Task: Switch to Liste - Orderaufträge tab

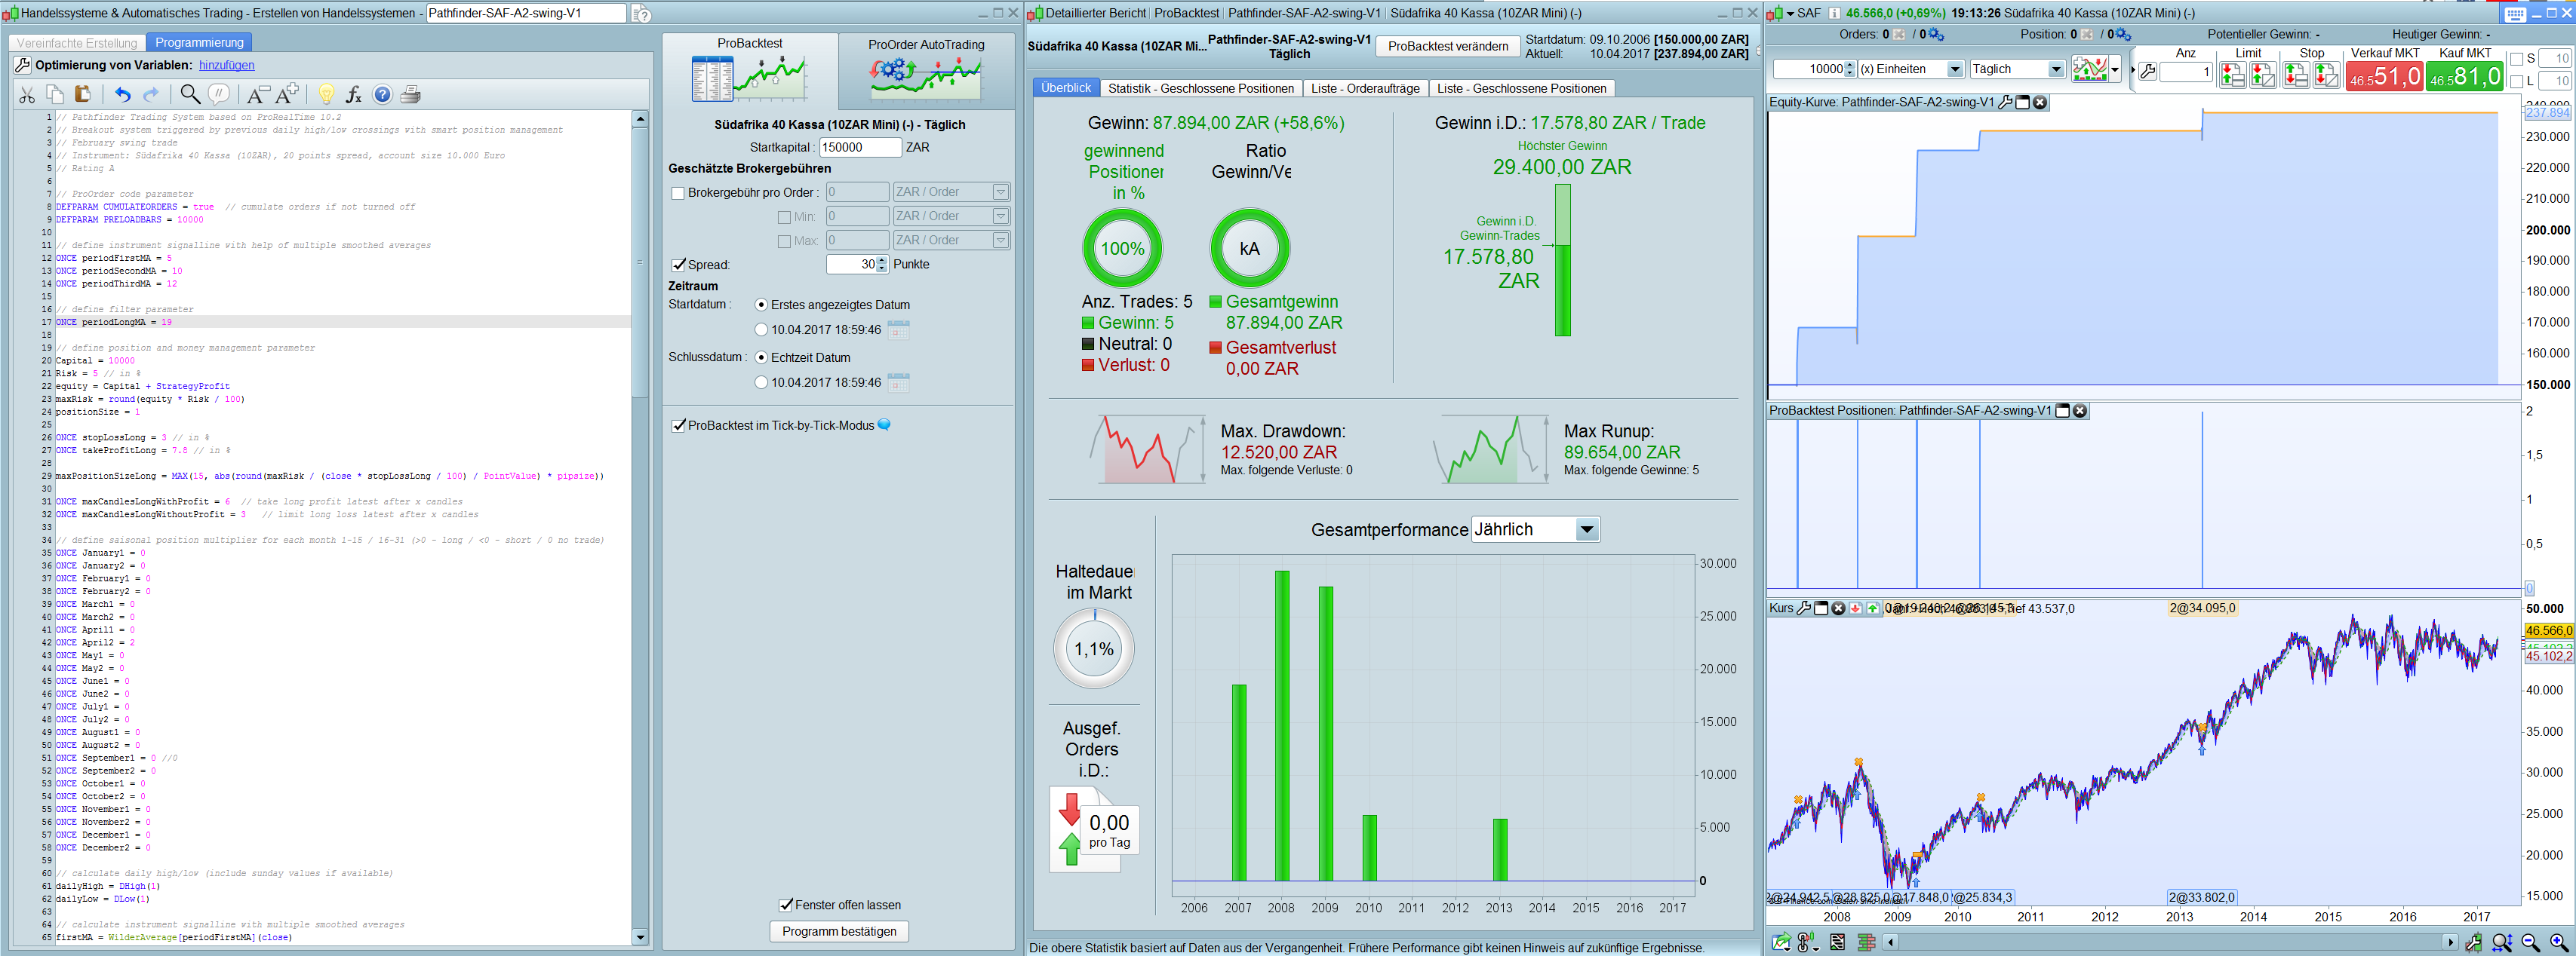Action: tap(1364, 89)
